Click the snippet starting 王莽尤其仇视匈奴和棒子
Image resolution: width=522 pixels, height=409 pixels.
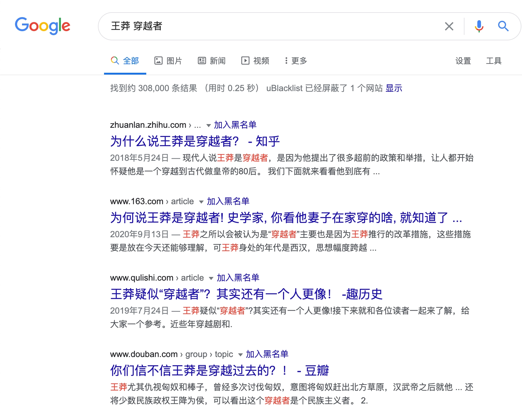292,394
